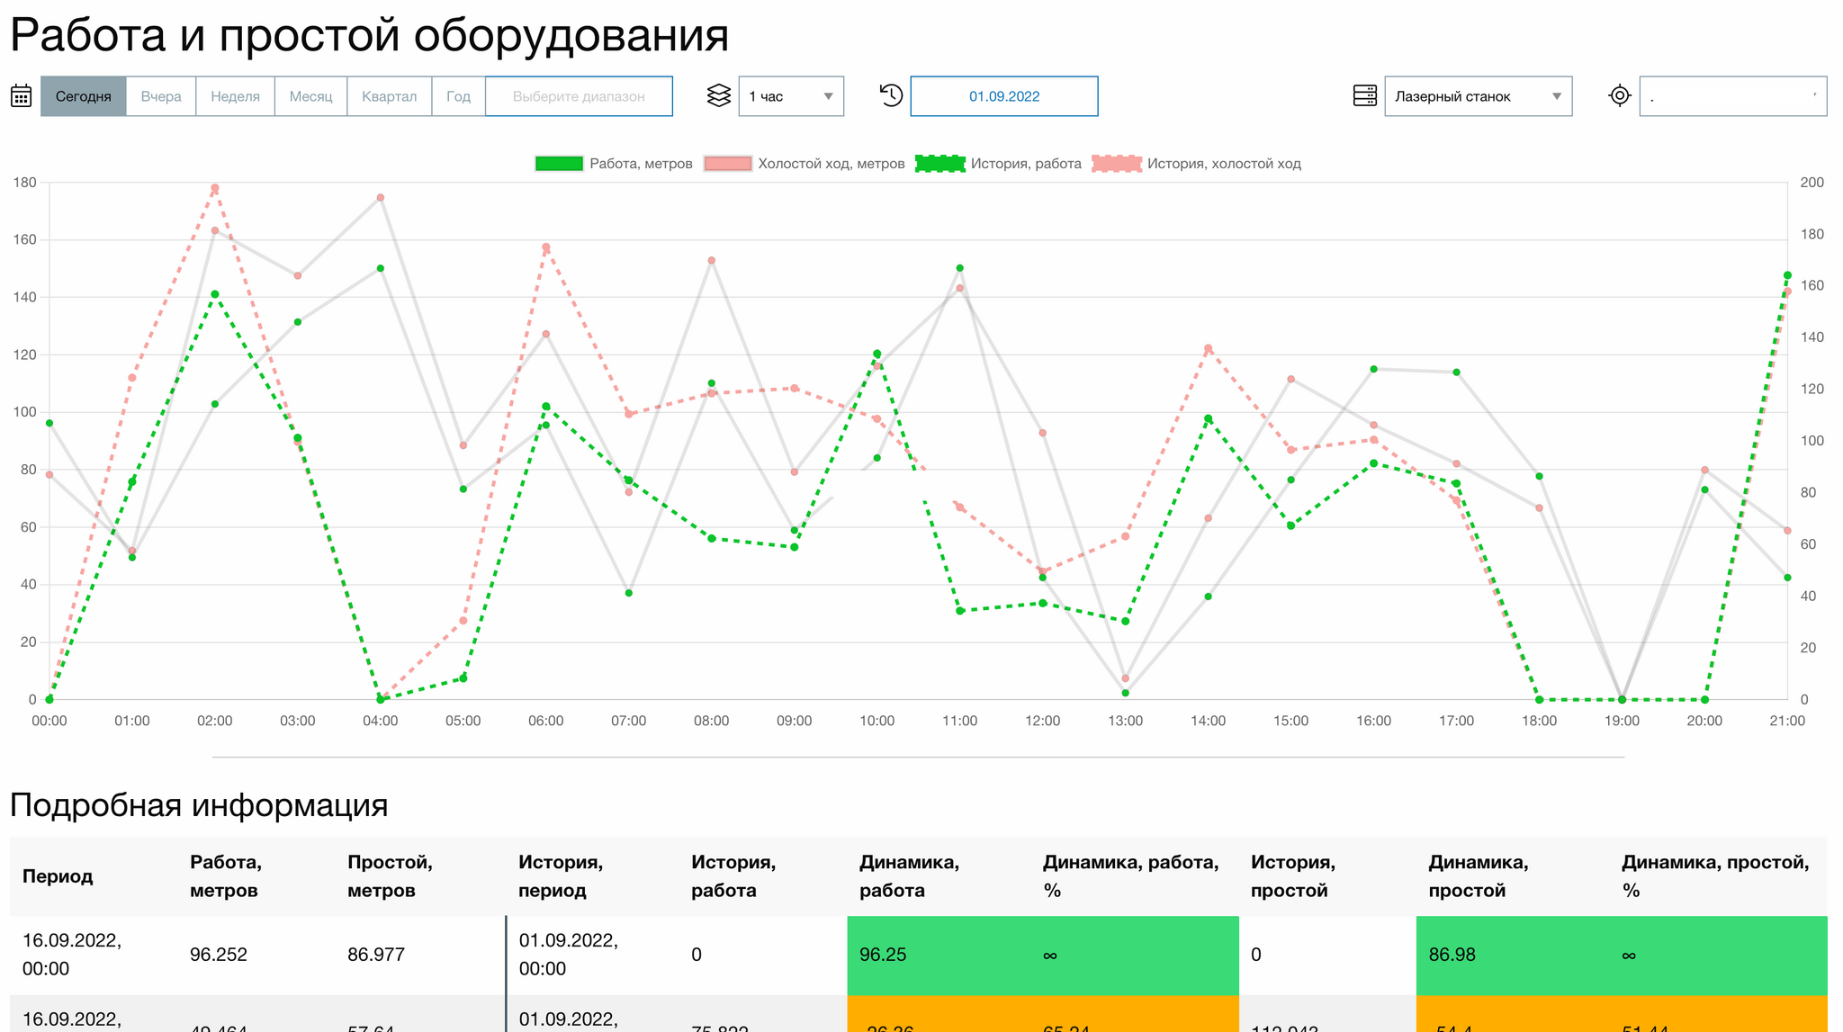Select the 'Вчера' period tab
The image size is (1843, 1032).
click(161, 96)
